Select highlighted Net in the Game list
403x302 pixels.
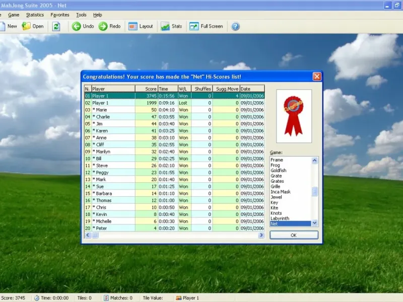291,223
